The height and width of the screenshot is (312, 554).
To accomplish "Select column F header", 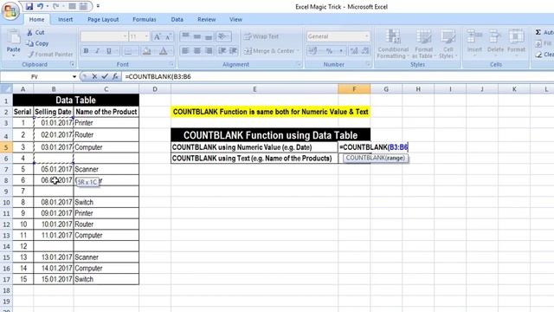I will coord(354,89).
